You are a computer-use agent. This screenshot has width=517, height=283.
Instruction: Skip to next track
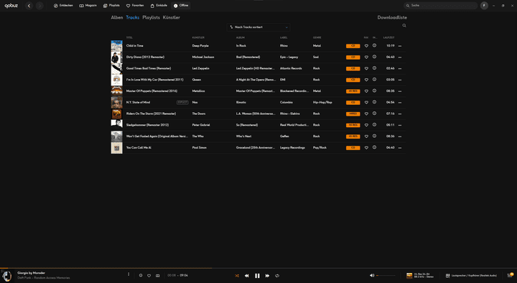(267, 276)
